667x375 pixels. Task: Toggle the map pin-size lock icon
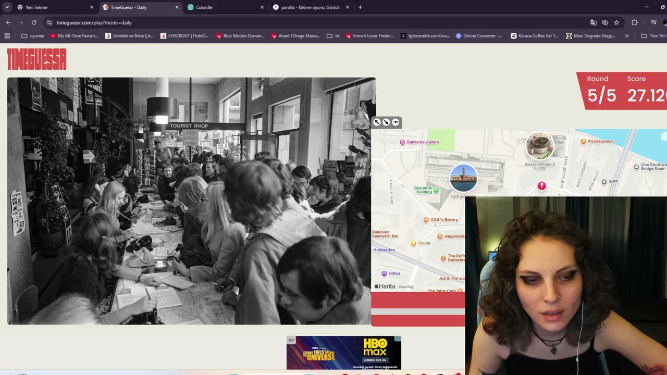tap(396, 122)
